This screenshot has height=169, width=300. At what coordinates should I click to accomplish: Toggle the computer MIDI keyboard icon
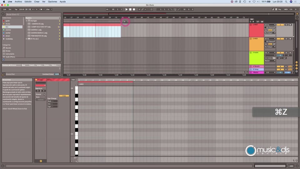pos(276,9)
